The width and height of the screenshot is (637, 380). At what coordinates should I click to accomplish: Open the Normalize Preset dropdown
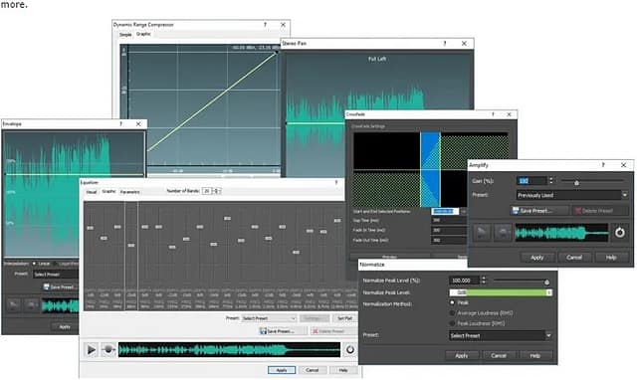(x=501, y=336)
